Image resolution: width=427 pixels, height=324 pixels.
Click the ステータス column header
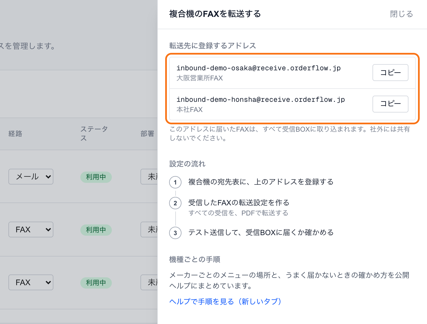pos(94,134)
